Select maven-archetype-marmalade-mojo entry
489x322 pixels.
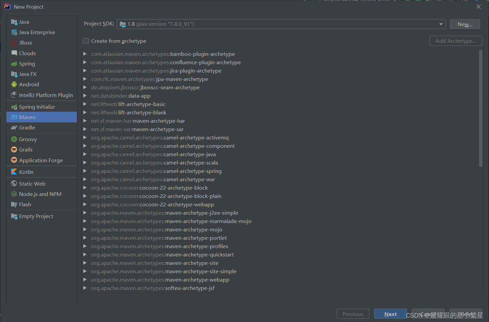pyautogui.click(x=171, y=221)
